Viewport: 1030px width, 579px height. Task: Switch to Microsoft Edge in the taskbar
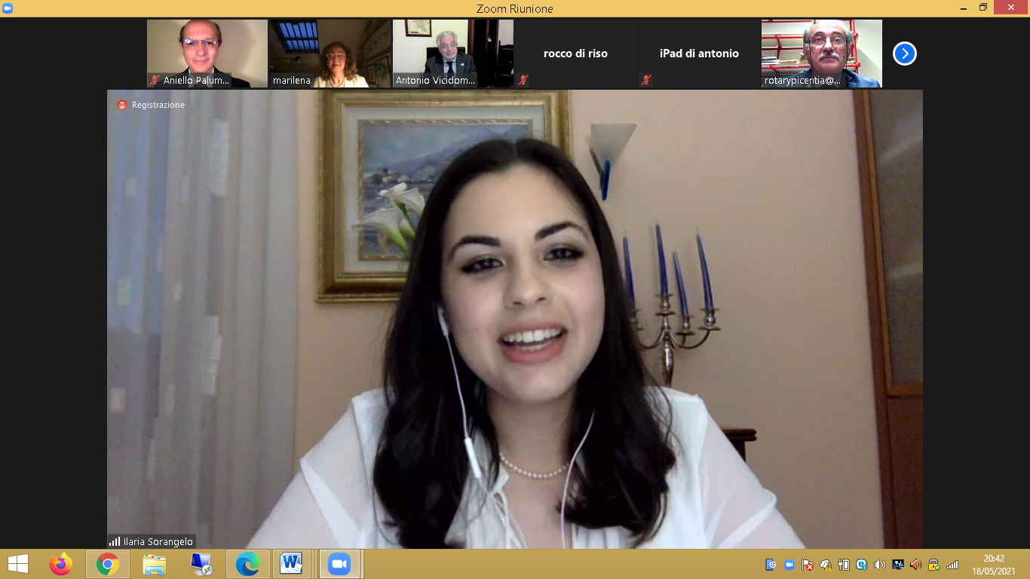(247, 564)
